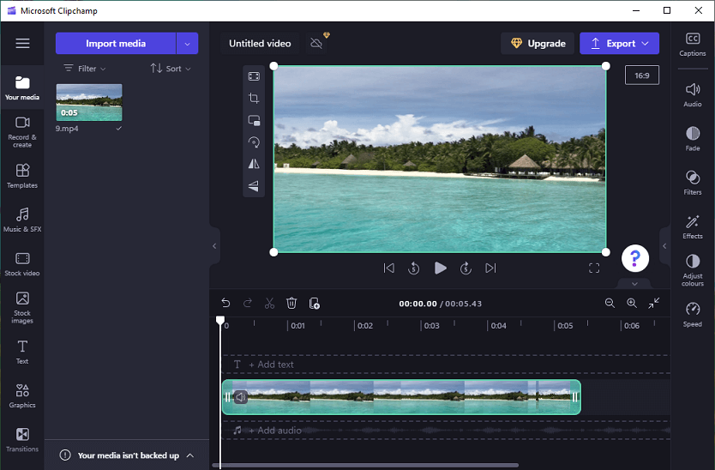The height and width of the screenshot is (470, 715).
Task: Expand the Import media dropdown arrow
Action: 188,44
